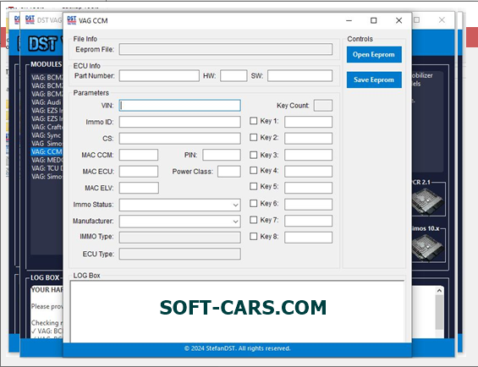Close the background DST VAG window
Viewport: 478px width, 367px height.
(442, 20)
